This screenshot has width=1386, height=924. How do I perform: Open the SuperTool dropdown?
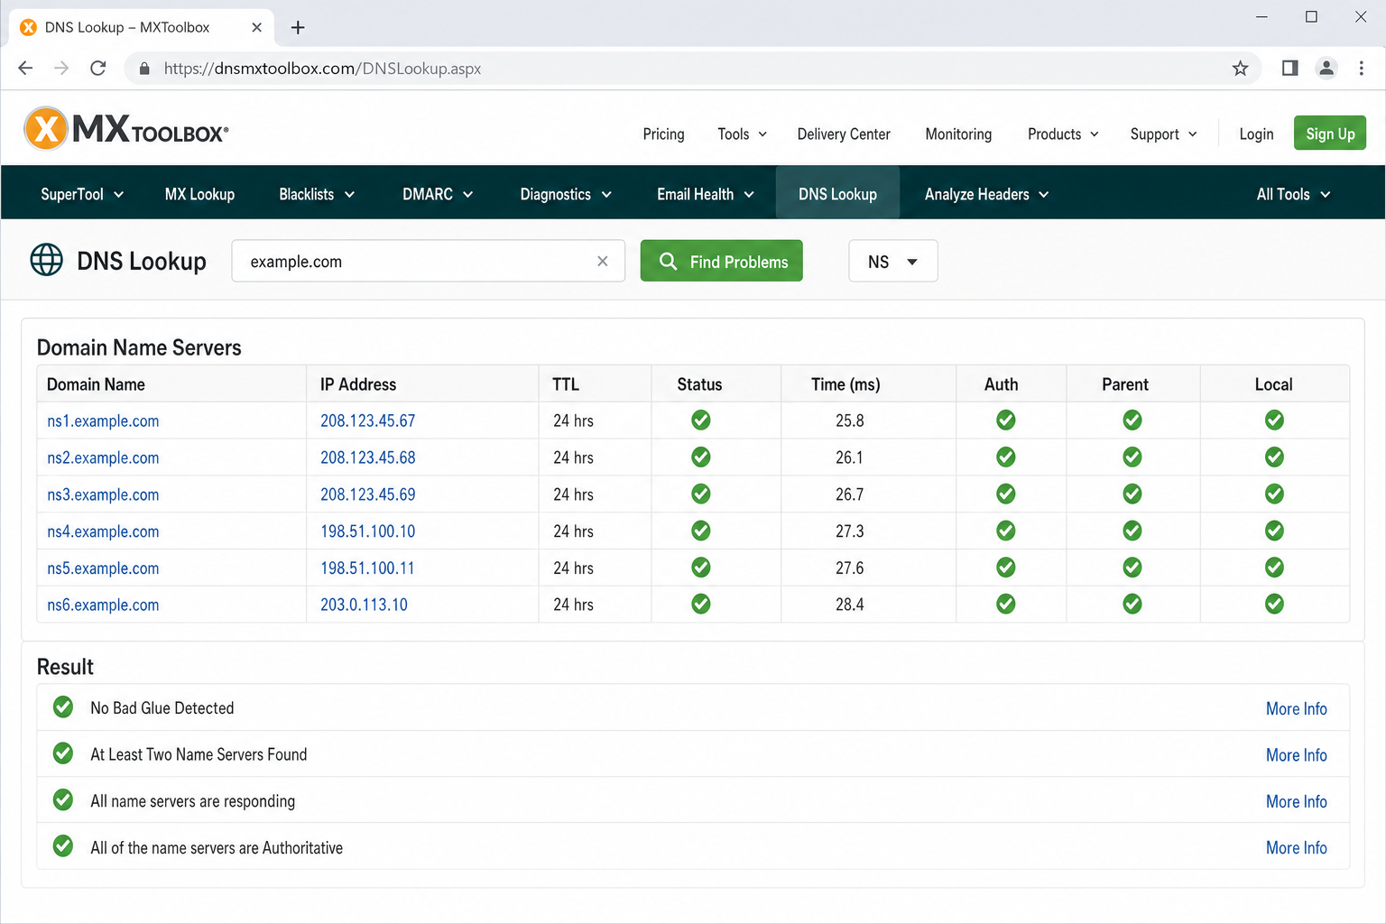click(x=82, y=194)
